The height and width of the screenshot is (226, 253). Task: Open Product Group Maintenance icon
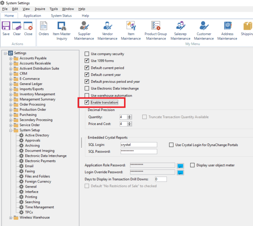(156, 25)
